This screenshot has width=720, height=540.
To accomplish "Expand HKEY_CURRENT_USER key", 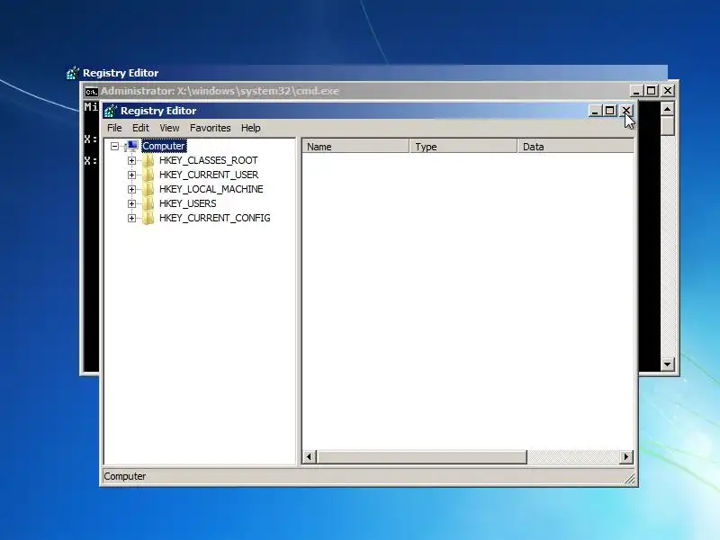I will point(131,175).
